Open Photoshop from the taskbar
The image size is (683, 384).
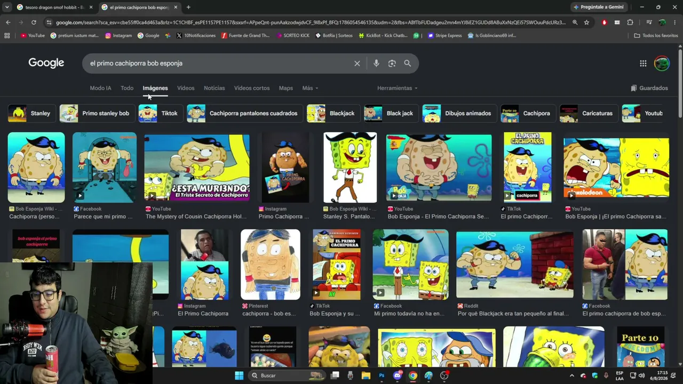[x=382, y=375]
